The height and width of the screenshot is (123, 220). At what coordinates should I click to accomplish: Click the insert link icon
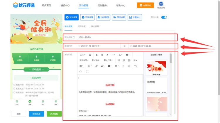pos(97,66)
